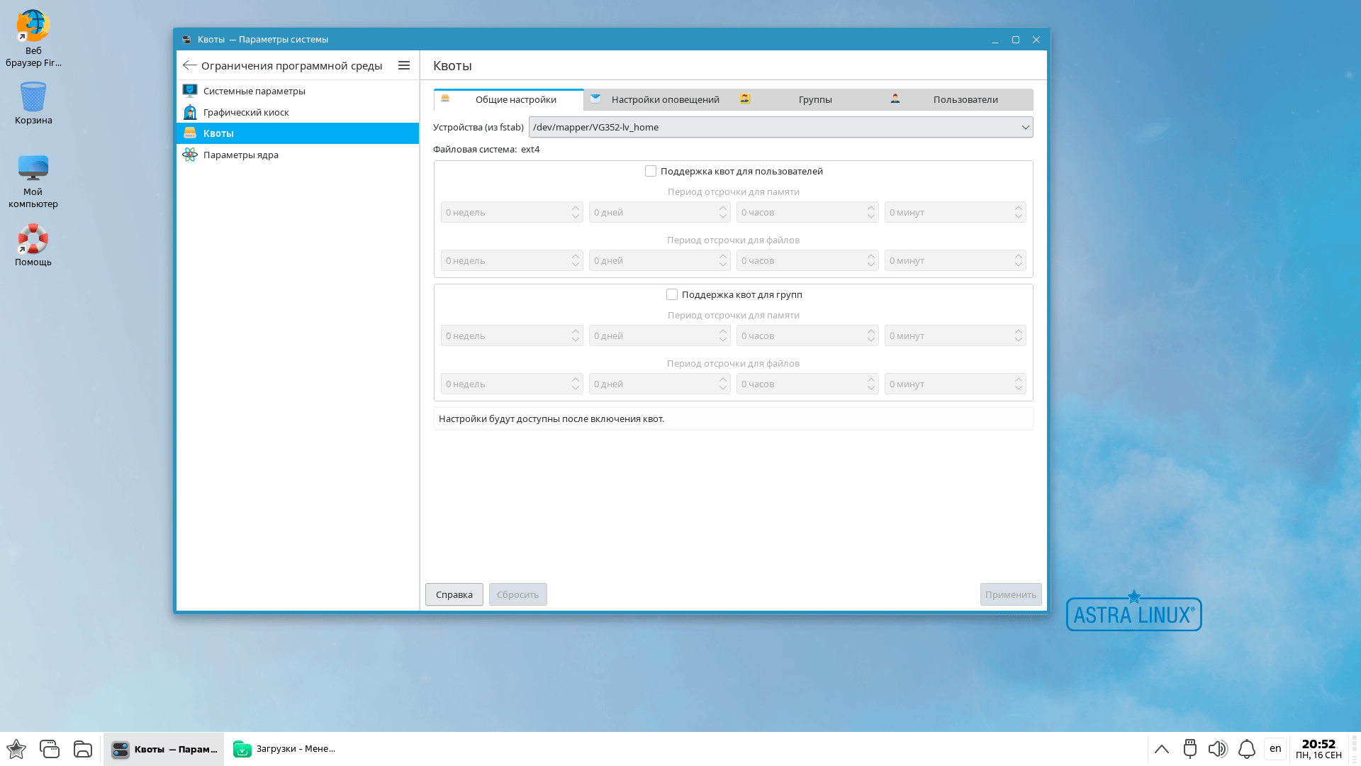The width and height of the screenshot is (1361, 766).
Task: Select Системные параметры monitor icon
Action: (190, 91)
